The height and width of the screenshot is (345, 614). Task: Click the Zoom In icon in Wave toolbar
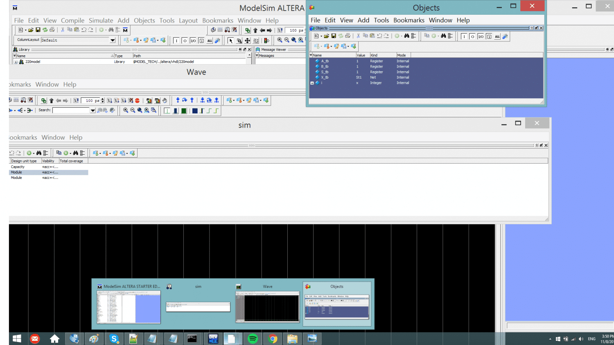126,110
